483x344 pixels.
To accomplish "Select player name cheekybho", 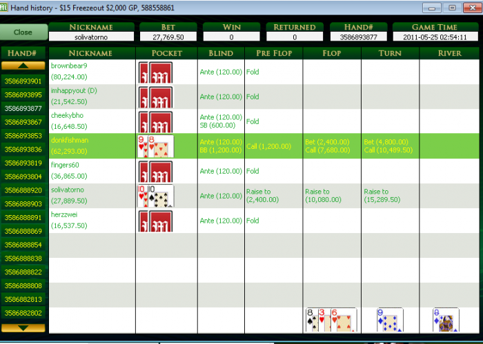I will 67,115.
